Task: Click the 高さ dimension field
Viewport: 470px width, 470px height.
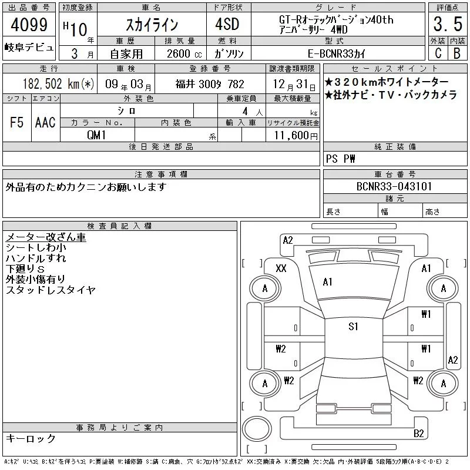Action: (x=445, y=211)
